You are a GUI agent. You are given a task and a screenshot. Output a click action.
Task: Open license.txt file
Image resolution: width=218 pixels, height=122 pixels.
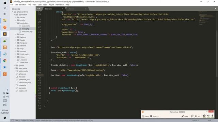click(22, 88)
